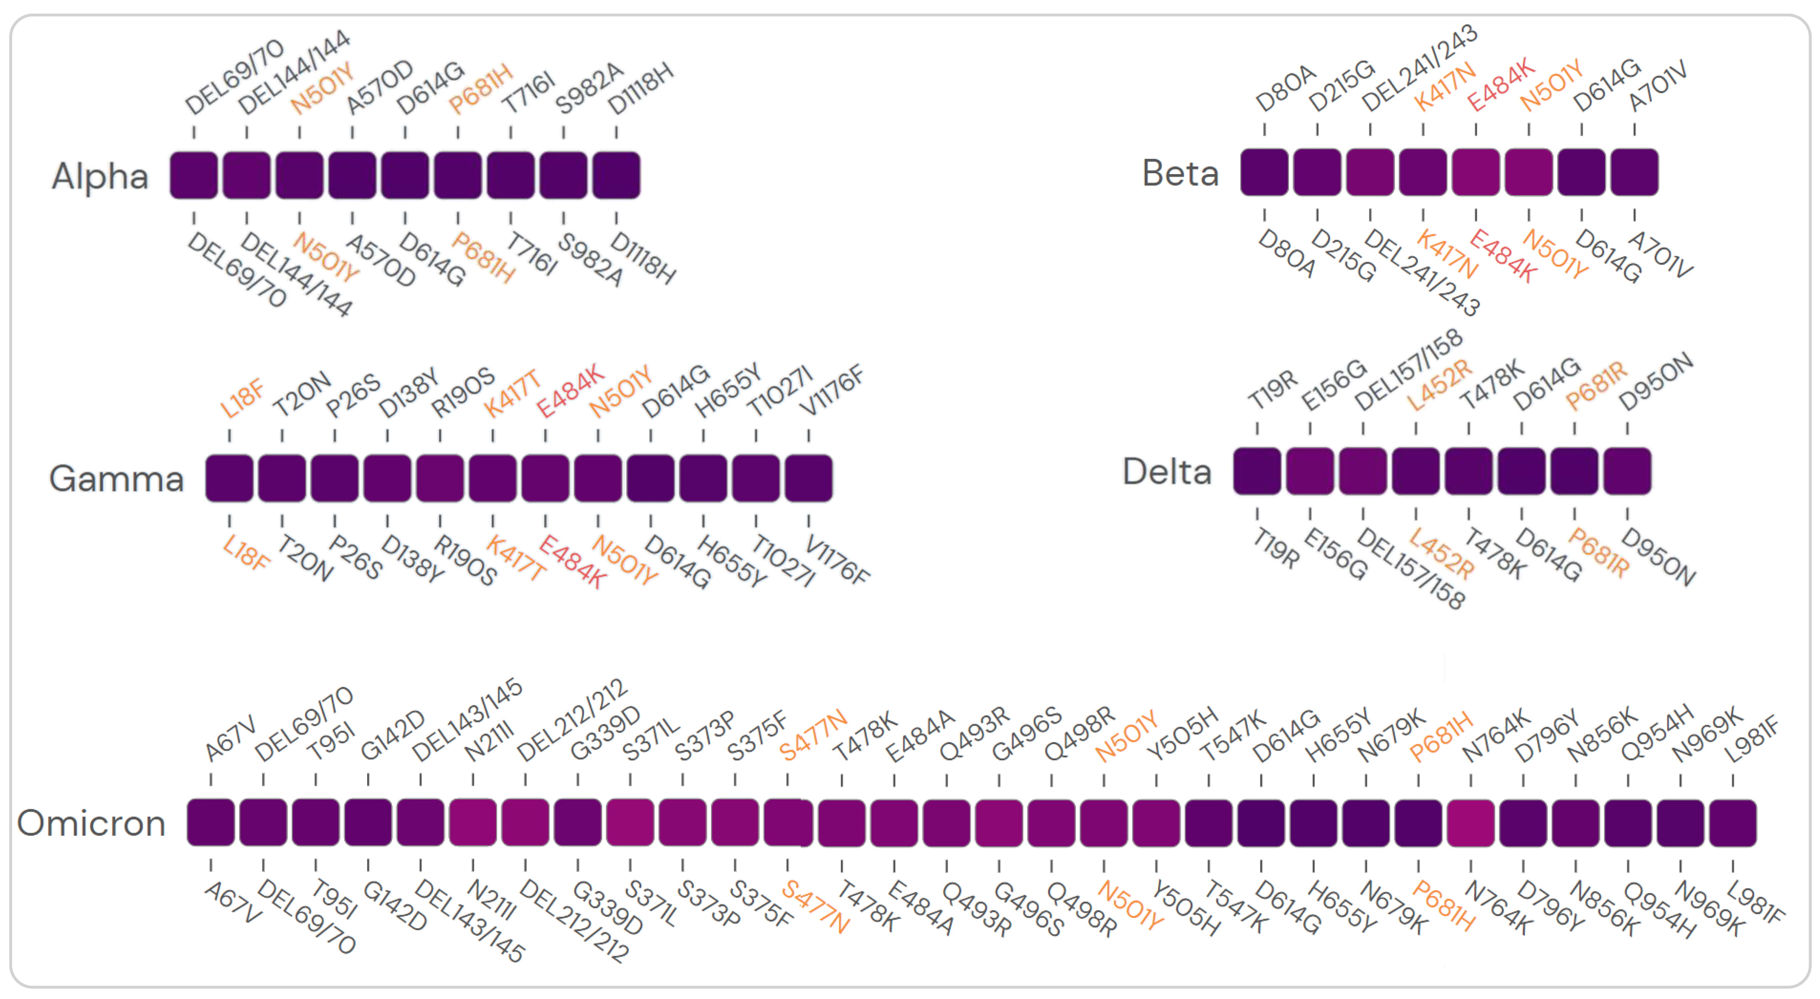Click the Omicron N764K bright magenta square

click(x=1470, y=823)
